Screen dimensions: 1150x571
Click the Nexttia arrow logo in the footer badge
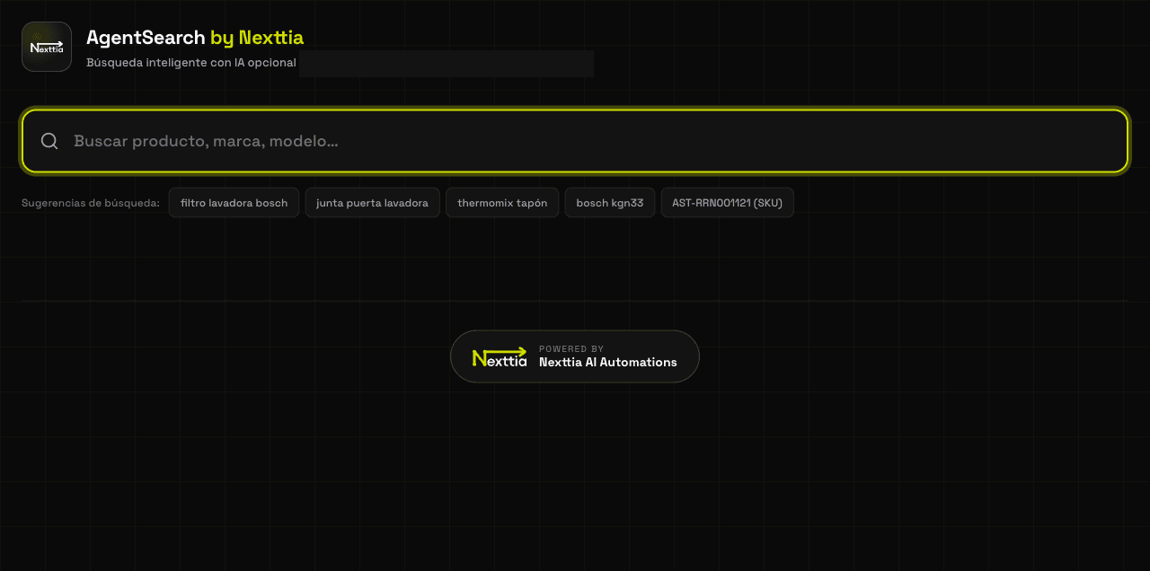point(500,356)
